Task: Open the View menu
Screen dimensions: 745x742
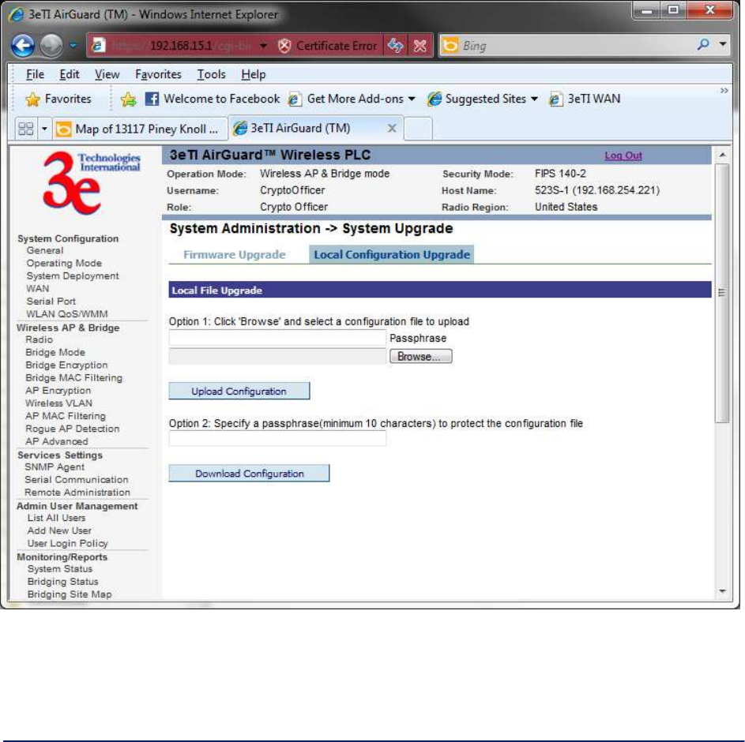Action: [x=107, y=74]
